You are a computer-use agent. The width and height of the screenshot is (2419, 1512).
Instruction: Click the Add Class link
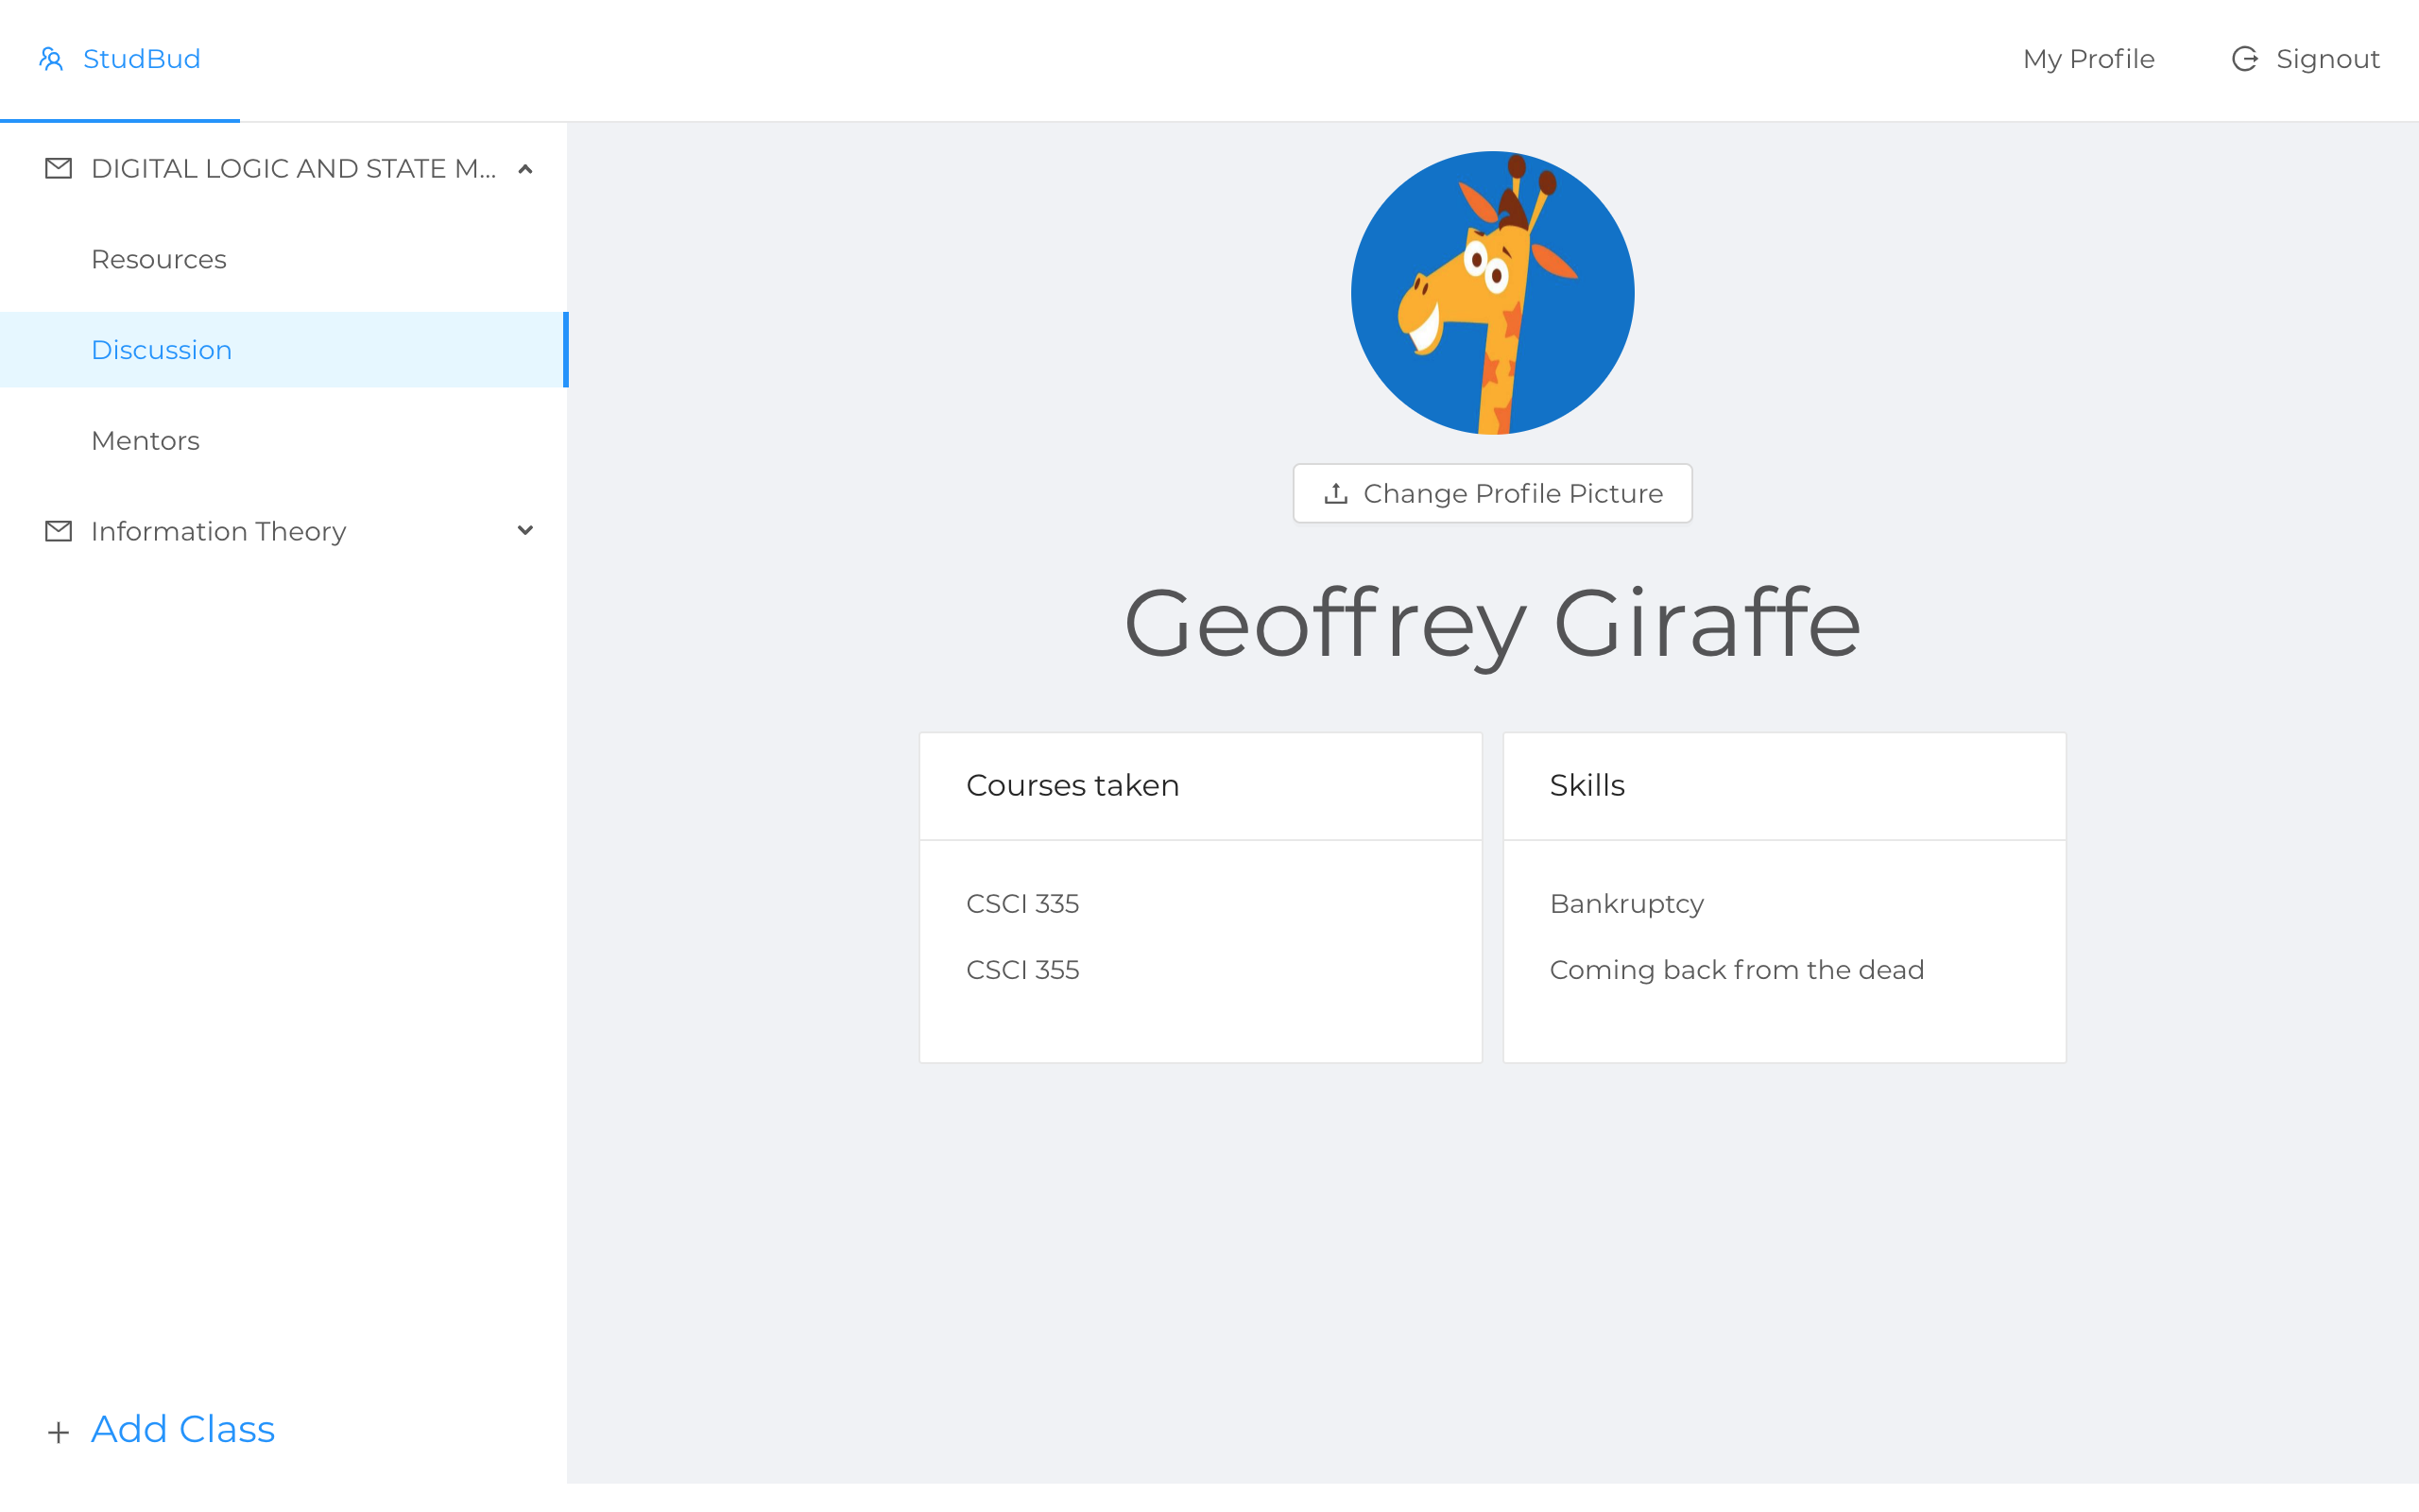click(183, 1429)
